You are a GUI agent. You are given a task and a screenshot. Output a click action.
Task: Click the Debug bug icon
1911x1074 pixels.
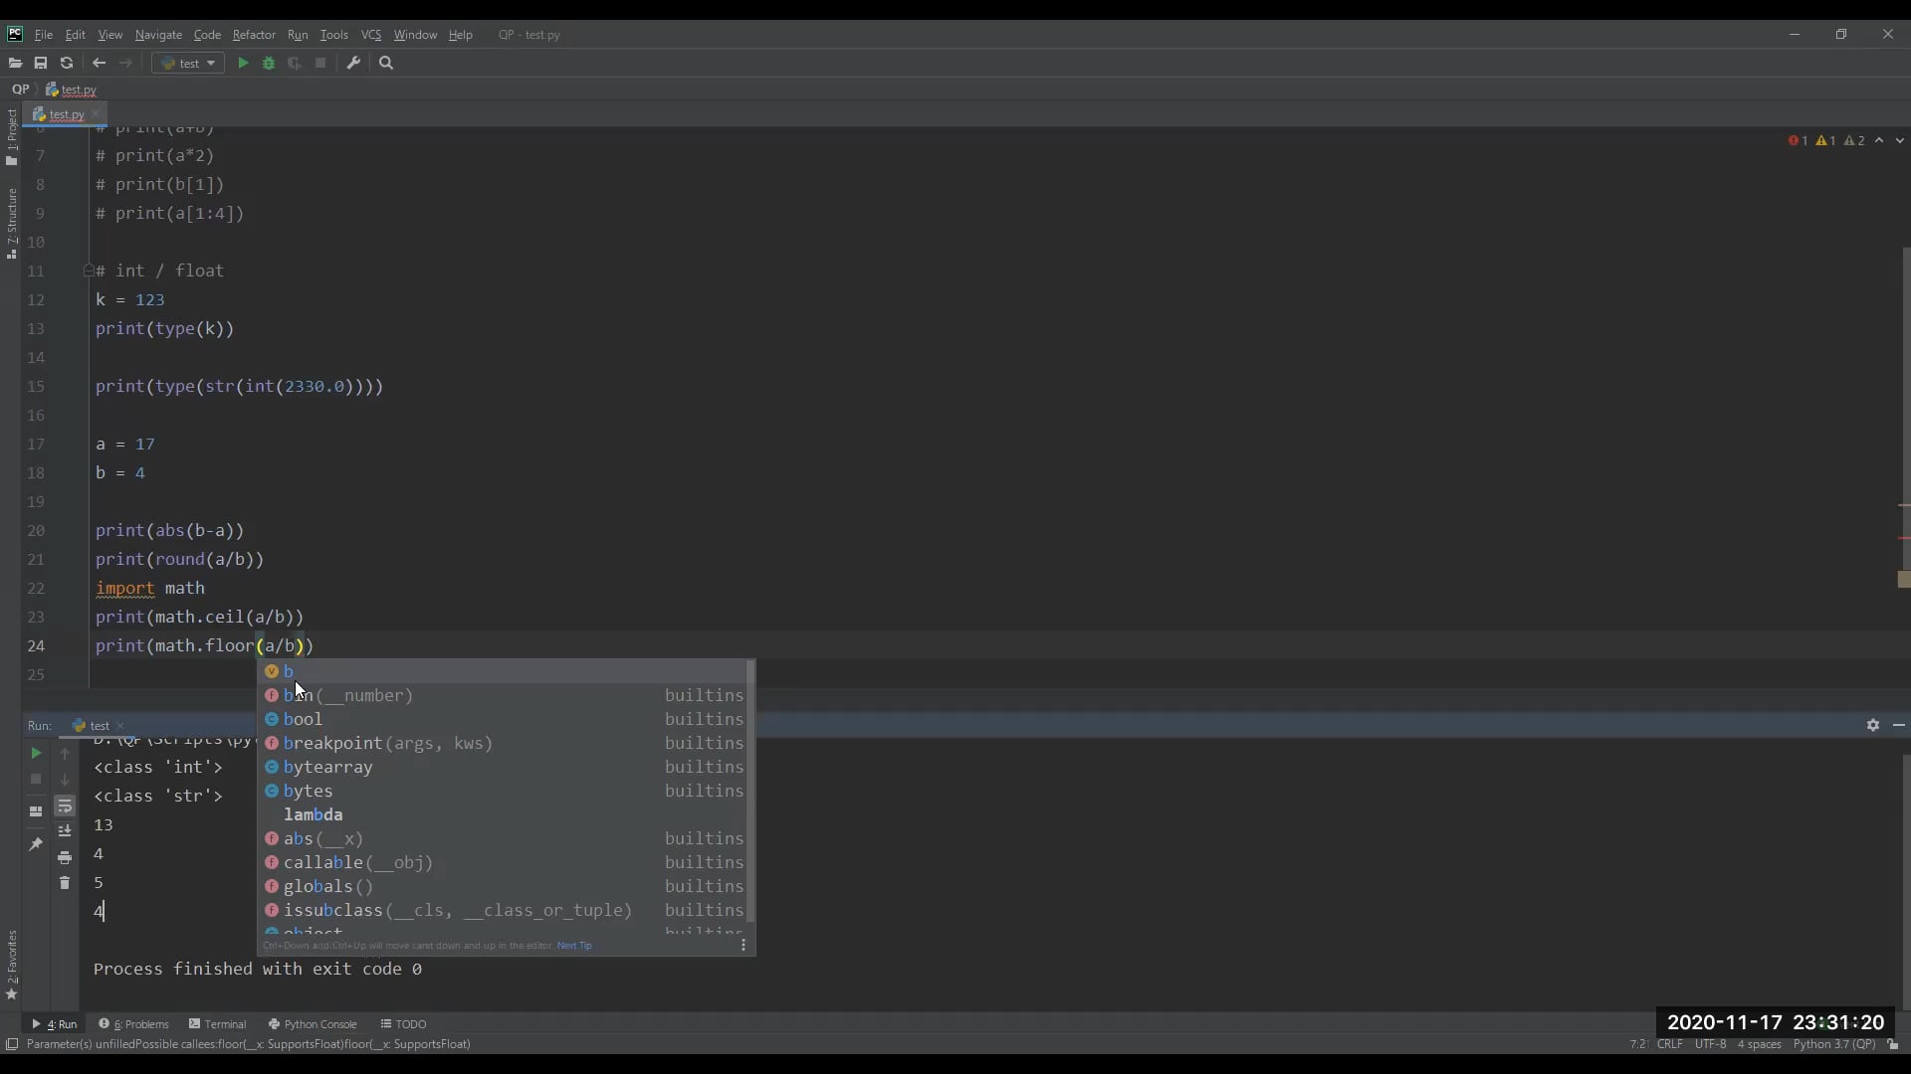[269, 63]
